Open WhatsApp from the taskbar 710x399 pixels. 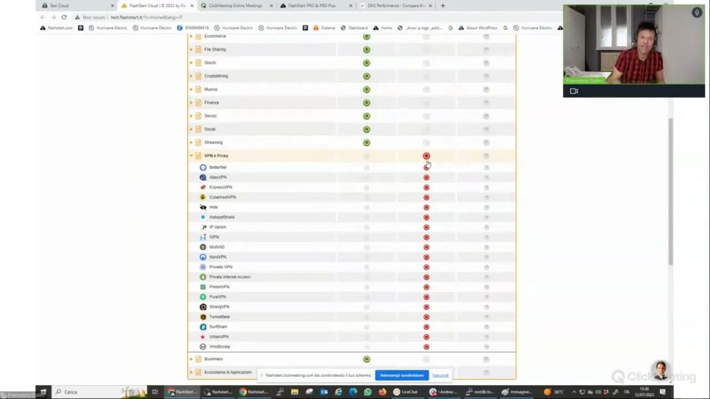(x=367, y=392)
